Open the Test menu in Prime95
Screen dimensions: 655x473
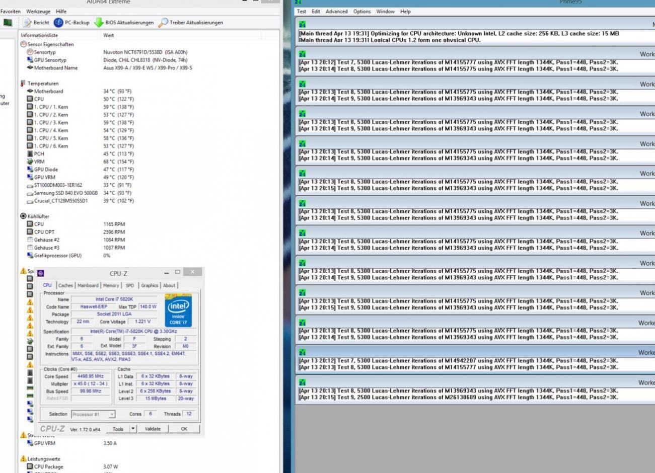coord(302,11)
